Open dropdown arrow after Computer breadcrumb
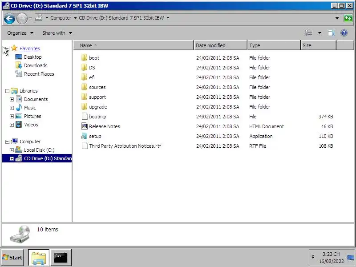The image size is (356, 267). (x=75, y=18)
